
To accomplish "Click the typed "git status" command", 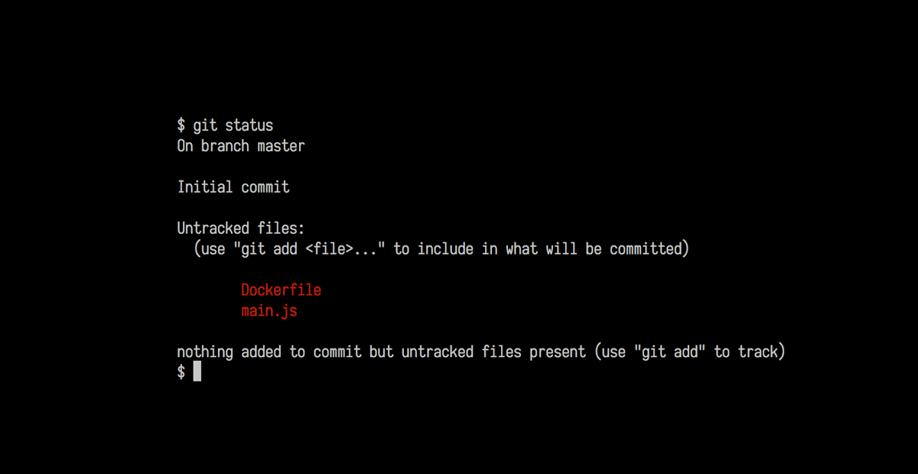I will click(x=233, y=125).
